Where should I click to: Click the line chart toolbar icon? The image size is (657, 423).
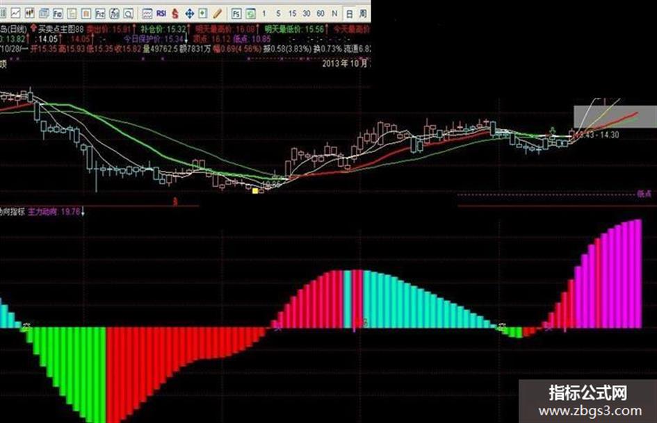click(x=15, y=13)
